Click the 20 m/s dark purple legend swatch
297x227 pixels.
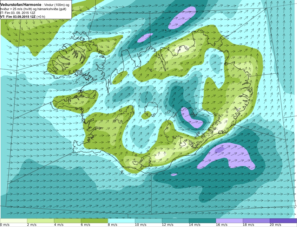click(x=283, y=221)
